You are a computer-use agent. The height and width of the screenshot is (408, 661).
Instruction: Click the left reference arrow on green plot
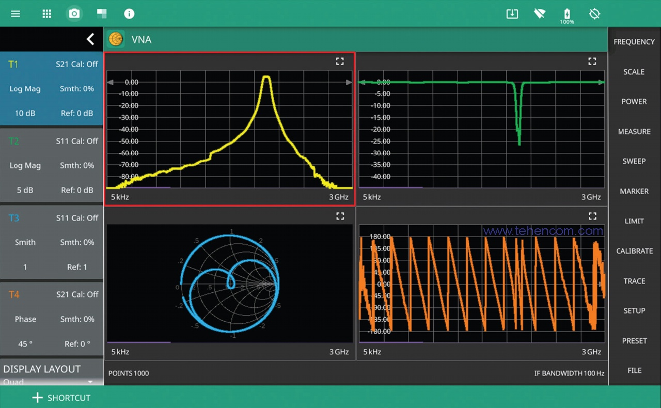pos(362,82)
